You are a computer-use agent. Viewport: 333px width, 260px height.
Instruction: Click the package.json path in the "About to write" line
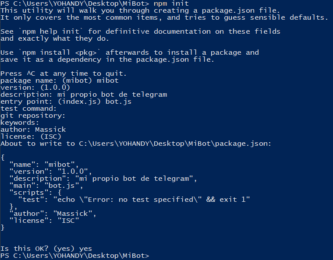tap(175, 144)
